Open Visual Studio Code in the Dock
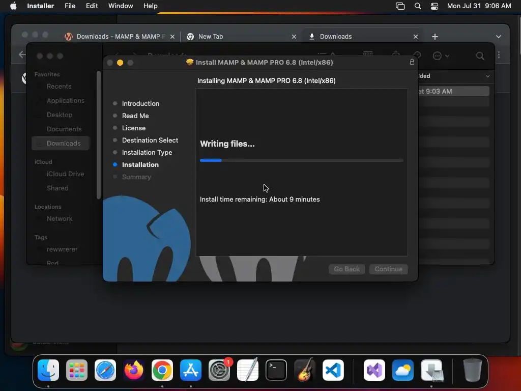The height and width of the screenshot is (391, 521). (333, 370)
